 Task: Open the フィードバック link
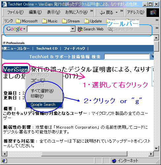74,48
